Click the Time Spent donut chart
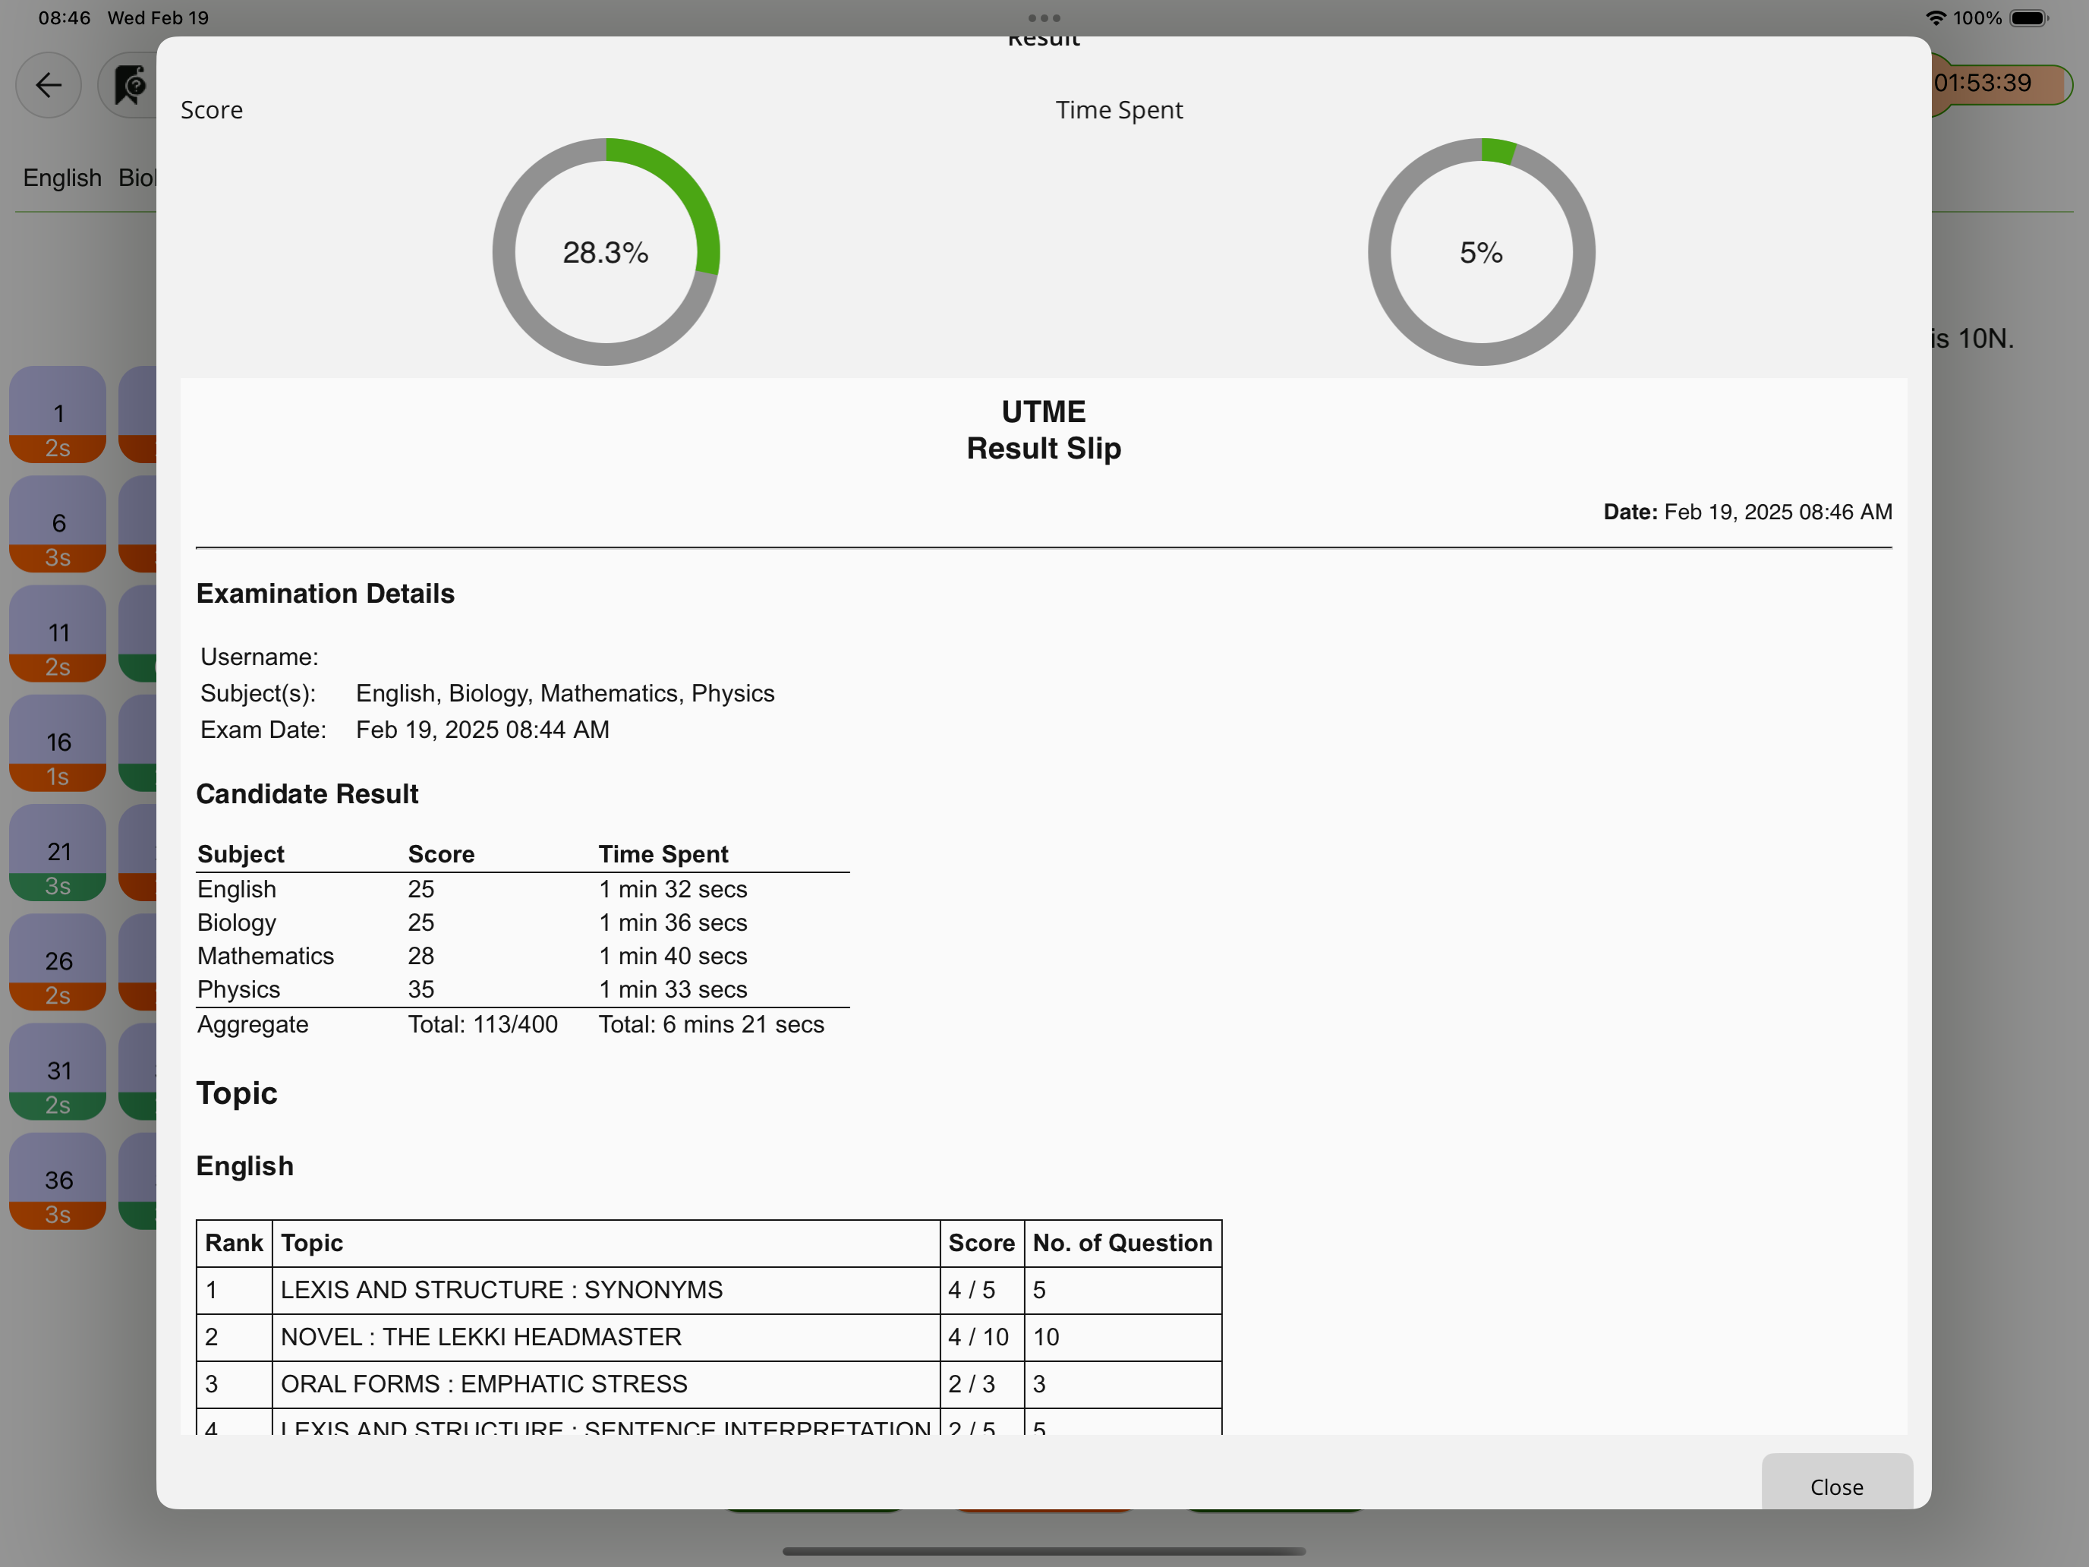2089x1567 pixels. tap(1481, 252)
